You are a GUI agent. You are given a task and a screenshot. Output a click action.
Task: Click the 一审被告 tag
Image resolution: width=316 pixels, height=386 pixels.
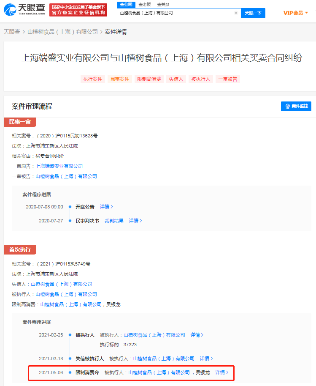[x=228, y=79]
